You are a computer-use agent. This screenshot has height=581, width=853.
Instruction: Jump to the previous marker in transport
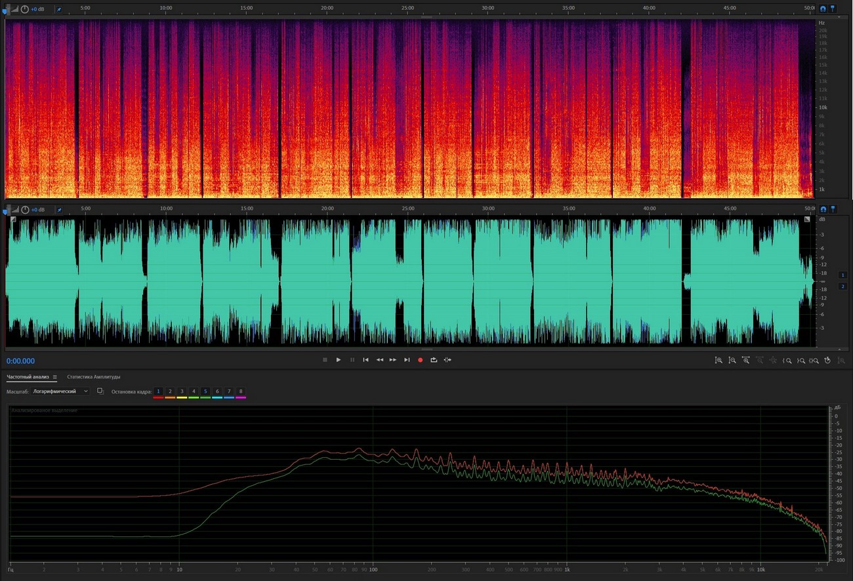tap(365, 360)
